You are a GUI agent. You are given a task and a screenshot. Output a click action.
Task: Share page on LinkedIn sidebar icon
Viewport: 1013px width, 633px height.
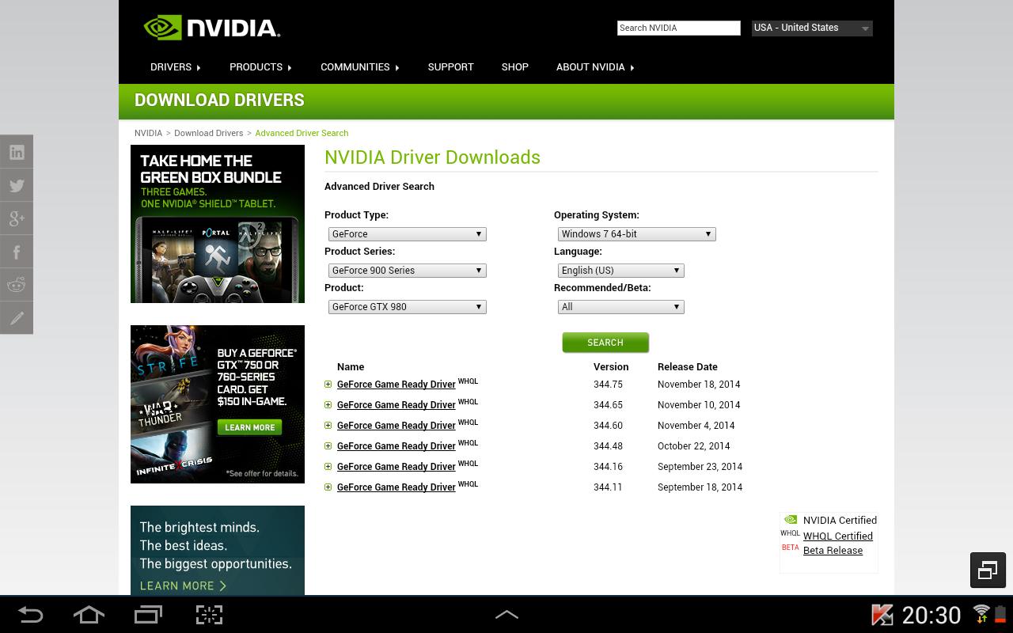coord(17,152)
